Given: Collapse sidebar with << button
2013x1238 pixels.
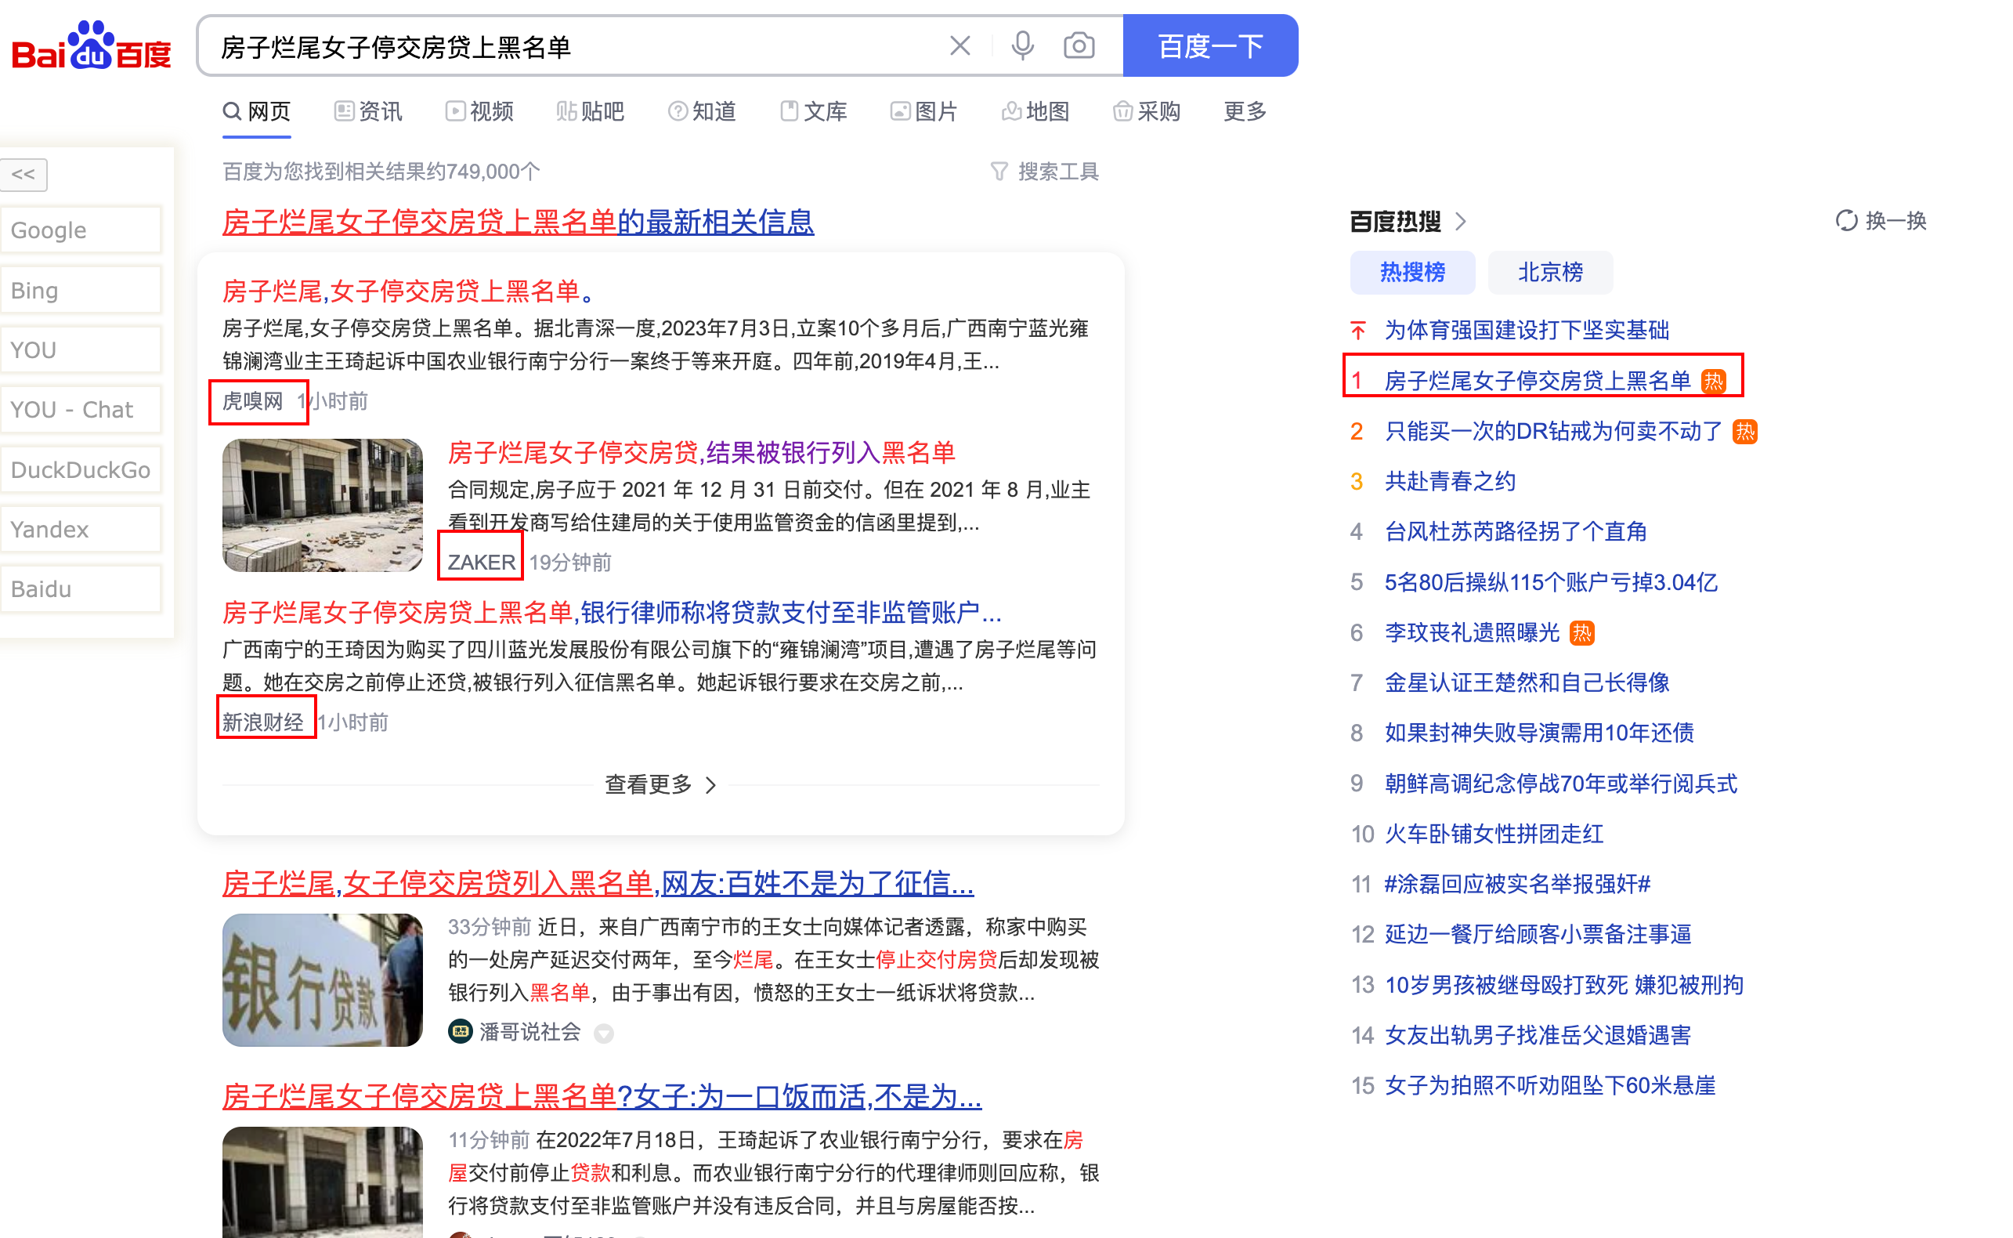Looking at the screenshot, I should 23,175.
